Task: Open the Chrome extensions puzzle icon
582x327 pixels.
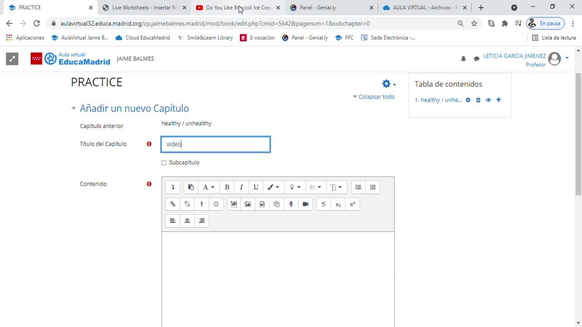Action: [505, 23]
